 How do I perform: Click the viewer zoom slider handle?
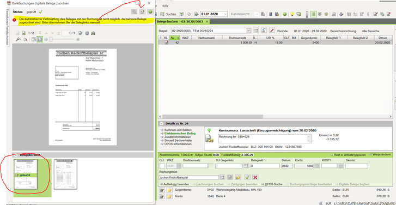(51, 39)
